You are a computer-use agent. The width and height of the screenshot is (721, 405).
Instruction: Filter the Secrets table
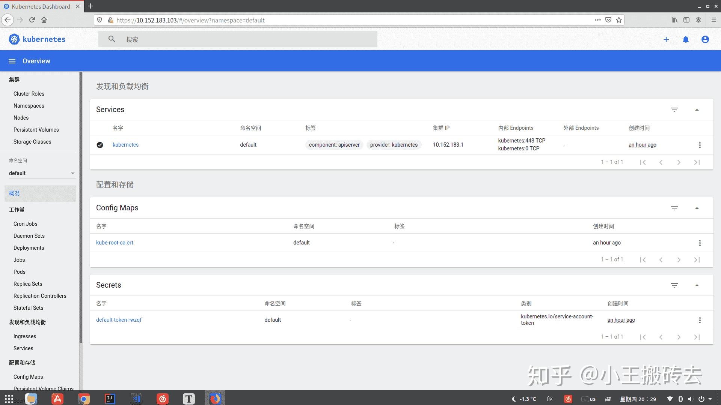click(x=674, y=285)
